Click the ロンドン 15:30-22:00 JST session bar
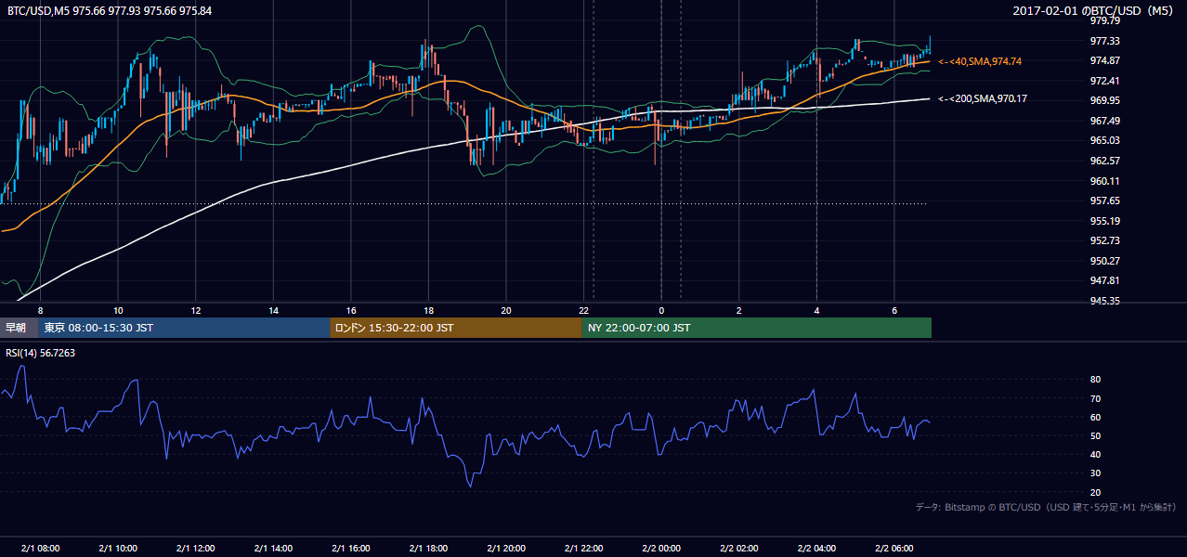This screenshot has height=557, width=1187. pos(456,328)
